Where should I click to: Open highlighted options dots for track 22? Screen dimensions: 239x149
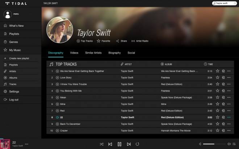tap(229, 117)
